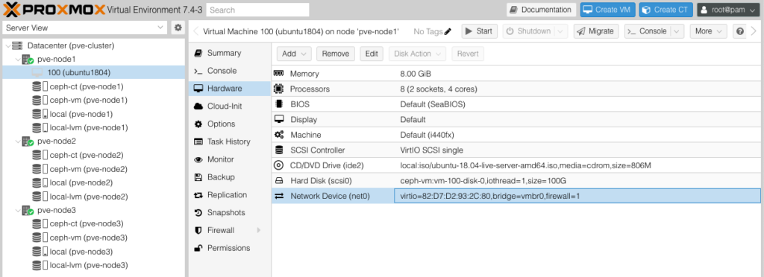Image resolution: width=764 pixels, height=277 pixels.
Task: Click the VM 100 monitor icon
Action: (37, 72)
